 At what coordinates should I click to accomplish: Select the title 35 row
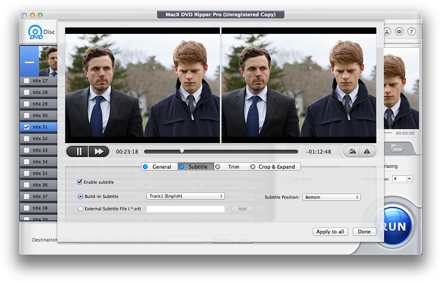click(x=38, y=173)
